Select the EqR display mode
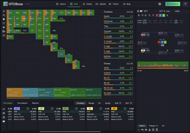Viewport: 190px width, 133px height. 116,103
